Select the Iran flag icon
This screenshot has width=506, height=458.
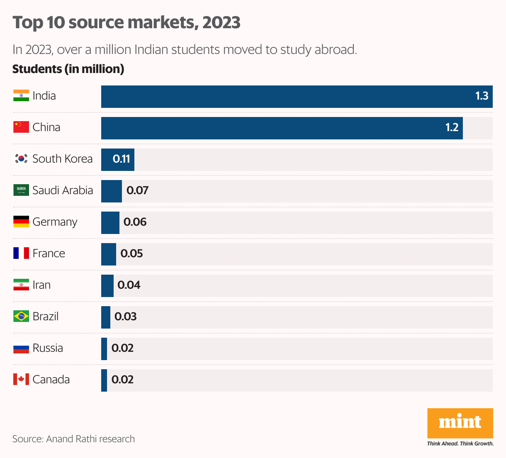21,285
